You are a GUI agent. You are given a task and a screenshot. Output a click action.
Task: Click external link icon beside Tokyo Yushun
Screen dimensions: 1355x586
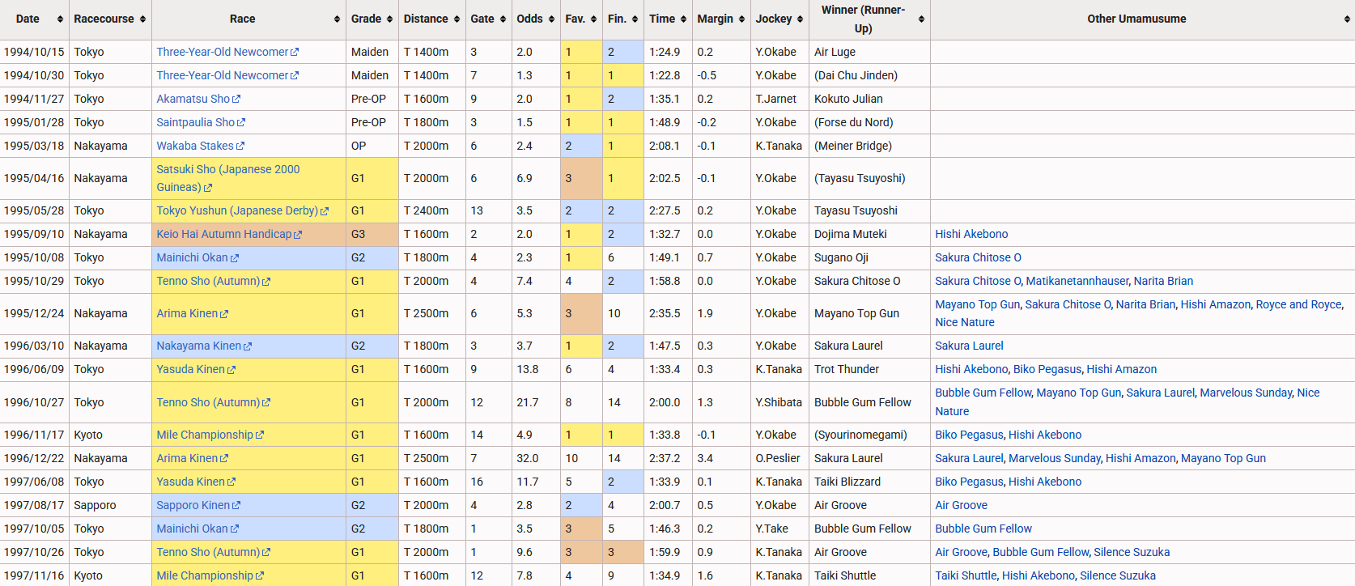pos(325,211)
